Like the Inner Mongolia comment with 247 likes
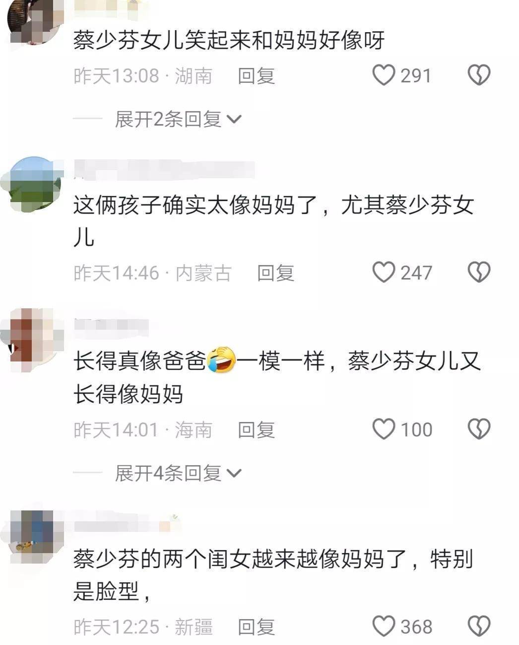This screenshot has width=519, height=645. tap(384, 272)
